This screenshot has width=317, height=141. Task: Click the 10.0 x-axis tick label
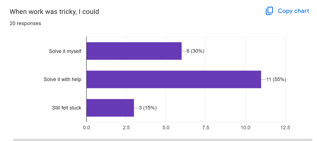(x=245, y=128)
